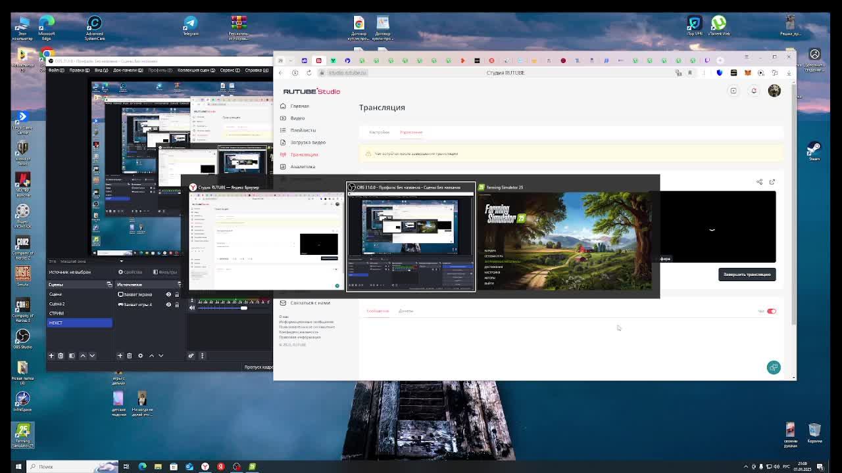Remove the selected scene in OBS
The image size is (842, 473).
tap(61, 355)
